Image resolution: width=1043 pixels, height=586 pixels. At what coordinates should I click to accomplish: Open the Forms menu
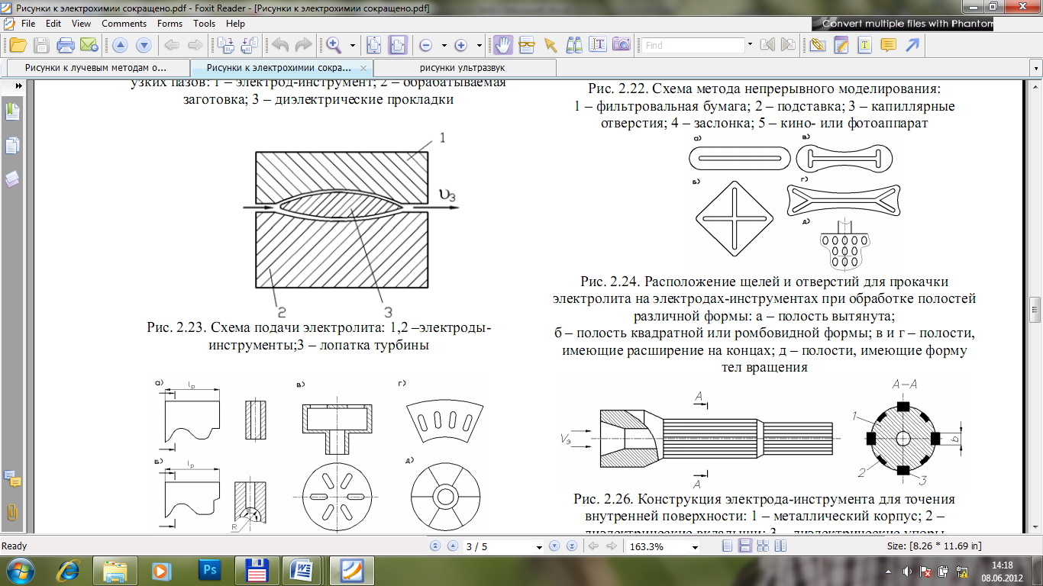tap(170, 24)
